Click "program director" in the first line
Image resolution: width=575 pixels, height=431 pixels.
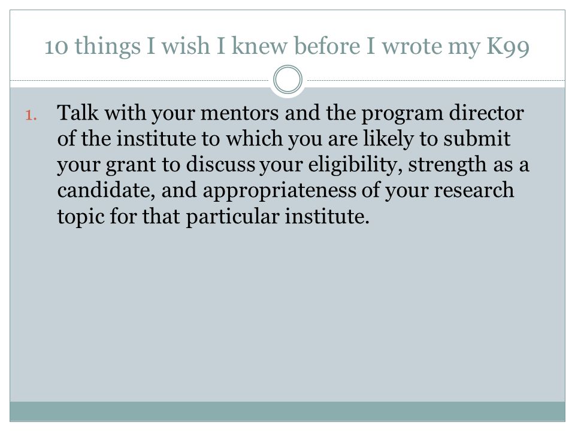[443, 114]
